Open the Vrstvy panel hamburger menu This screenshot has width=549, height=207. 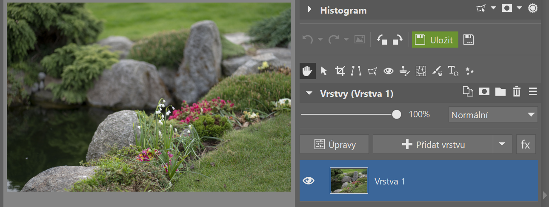(x=532, y=91)
